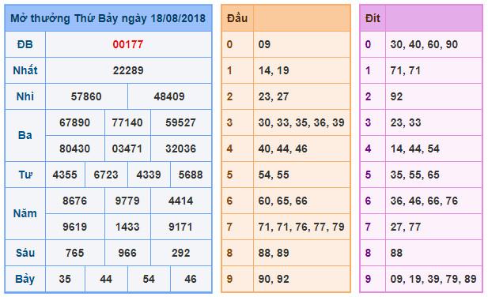Select the number 77140
488x297 pixels.
tap(127, 122)
